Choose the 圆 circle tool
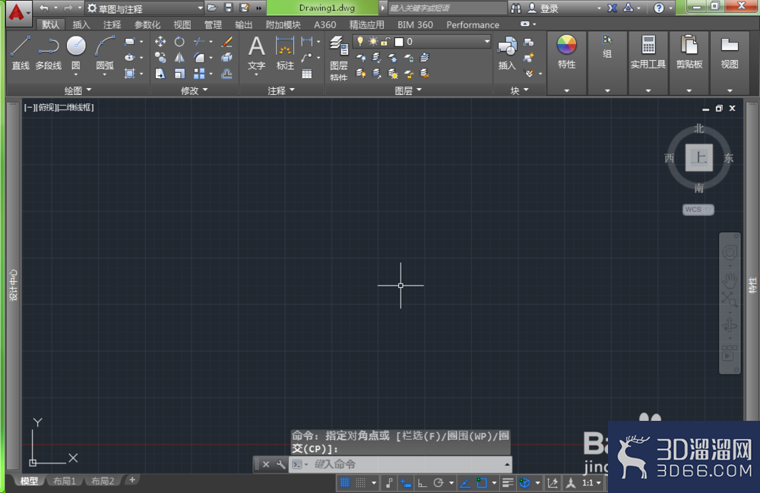Viewport: 760px width, 493px height. 76,53
